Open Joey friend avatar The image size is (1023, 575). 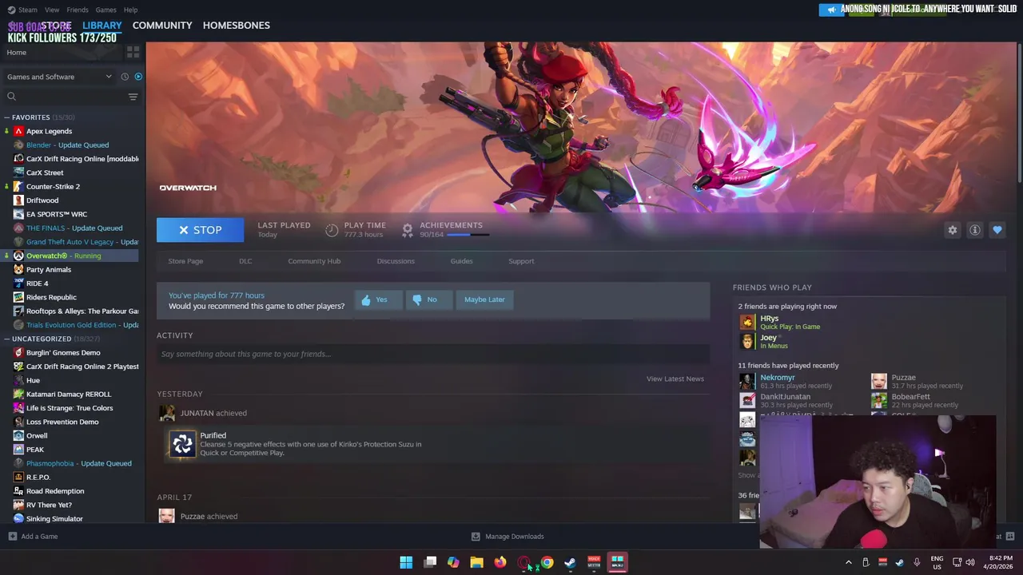pyautogui.click(x=747, y=341)
